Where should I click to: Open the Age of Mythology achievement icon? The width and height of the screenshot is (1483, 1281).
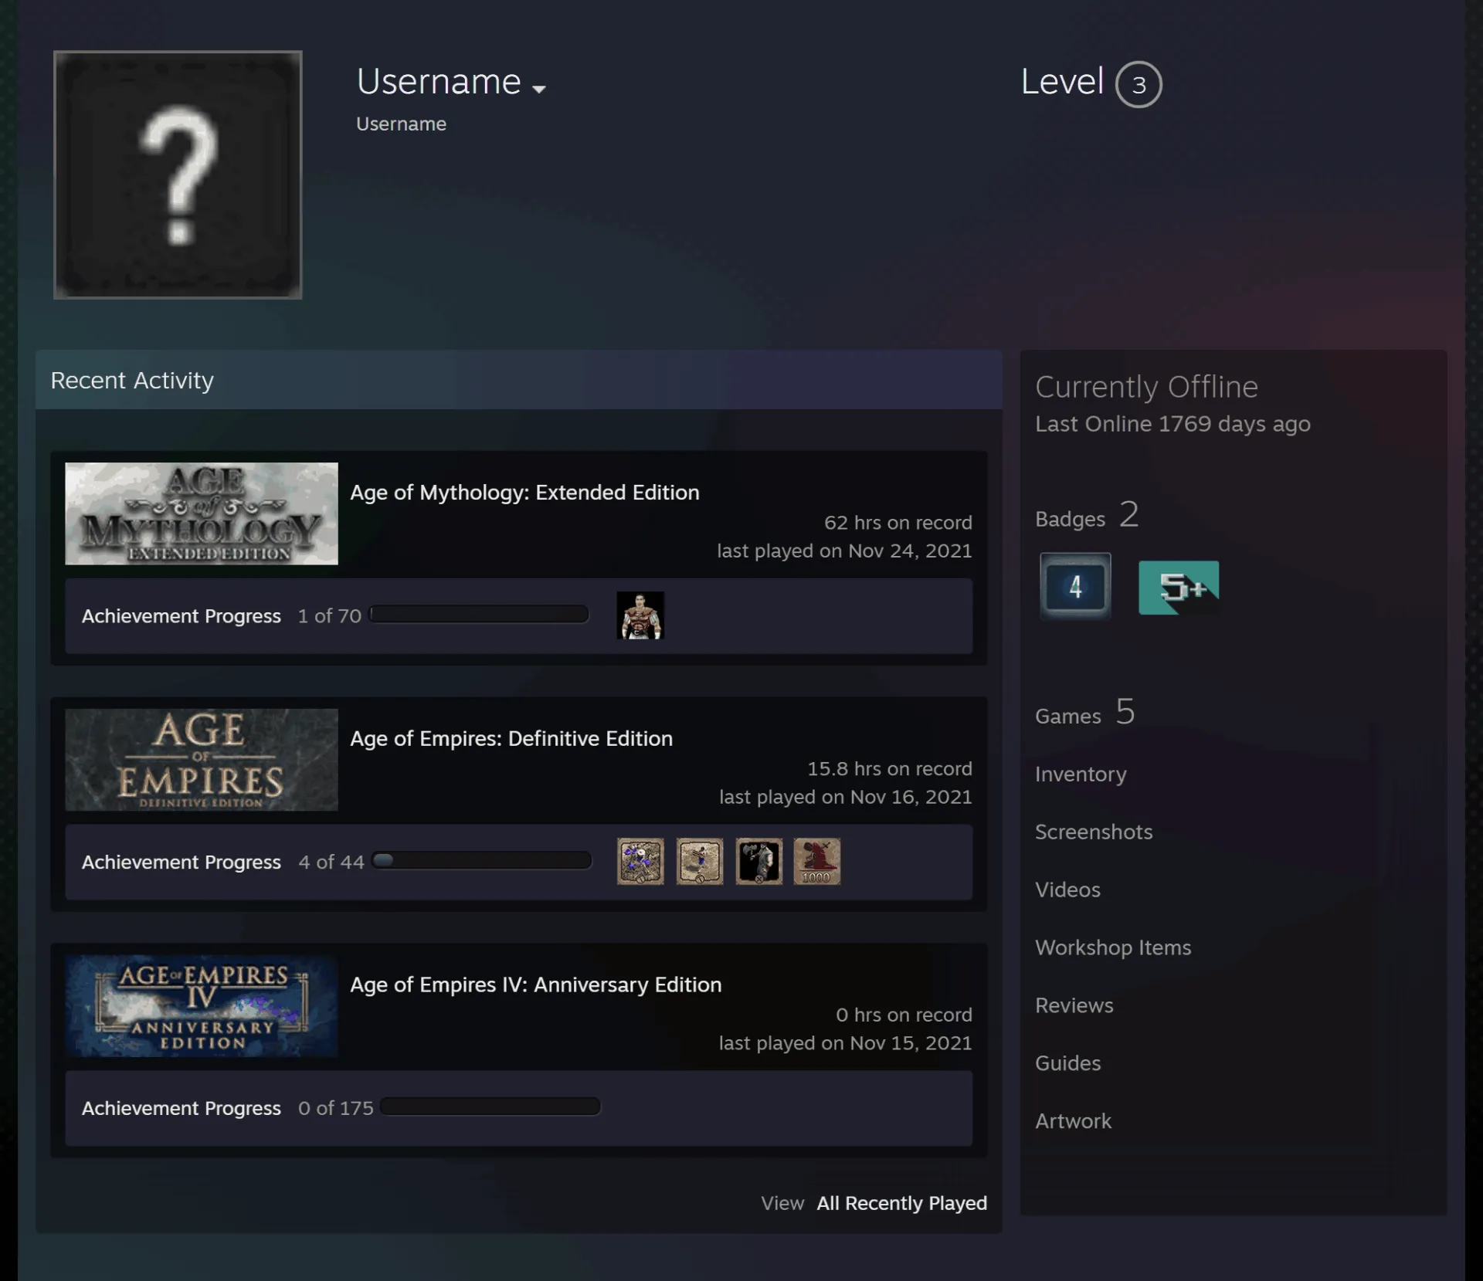click(x=640, y=615)
